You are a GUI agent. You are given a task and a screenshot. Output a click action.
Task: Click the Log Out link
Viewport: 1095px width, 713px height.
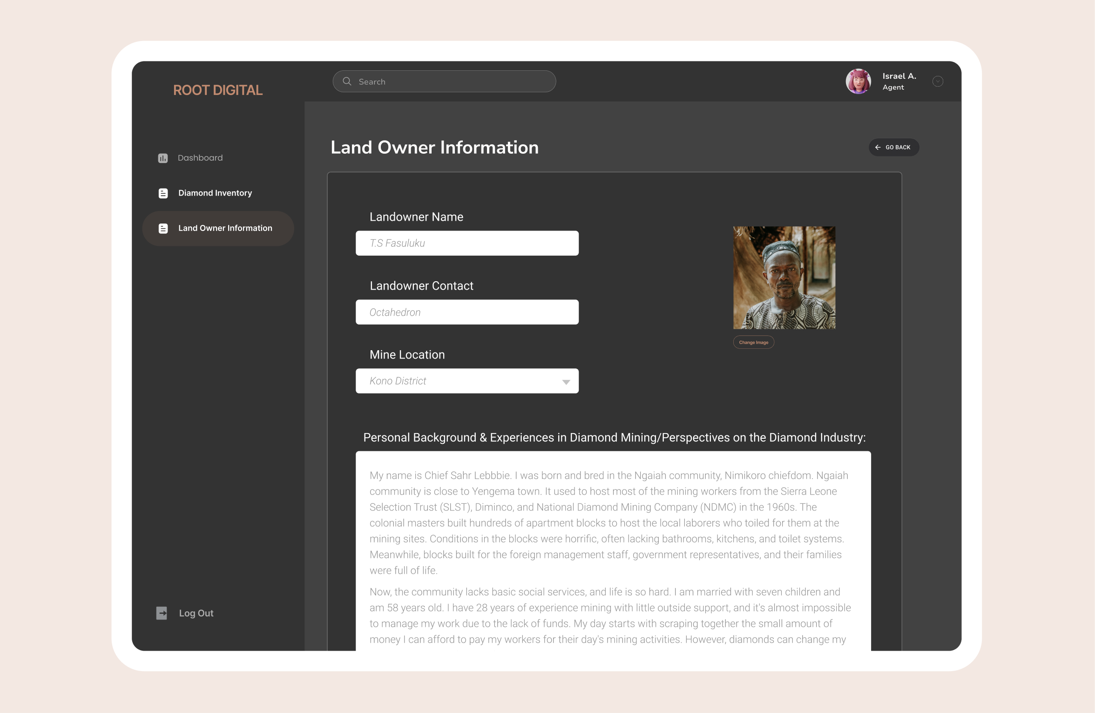tap(196, 613)
